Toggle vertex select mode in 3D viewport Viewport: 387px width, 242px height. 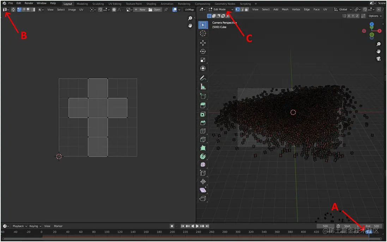click(x=237, y=9)
